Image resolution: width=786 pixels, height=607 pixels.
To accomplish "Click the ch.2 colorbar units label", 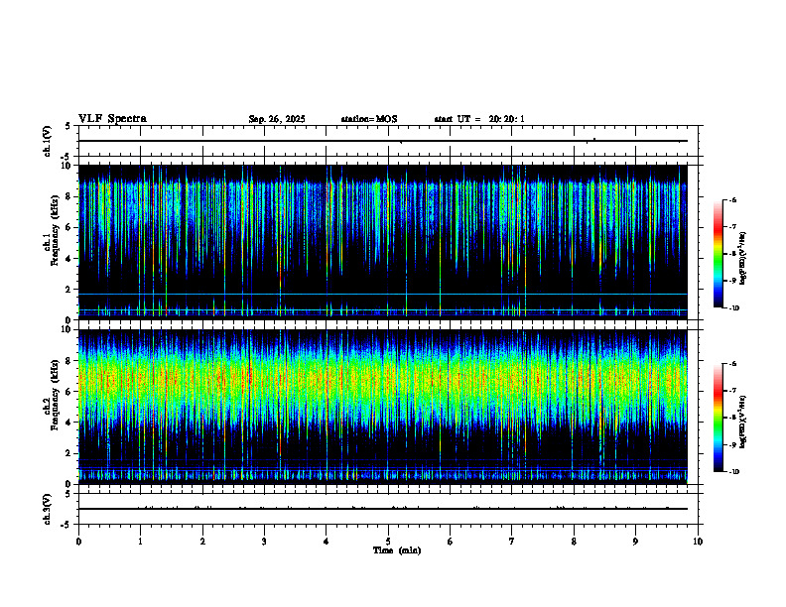I will pos(743,422).
